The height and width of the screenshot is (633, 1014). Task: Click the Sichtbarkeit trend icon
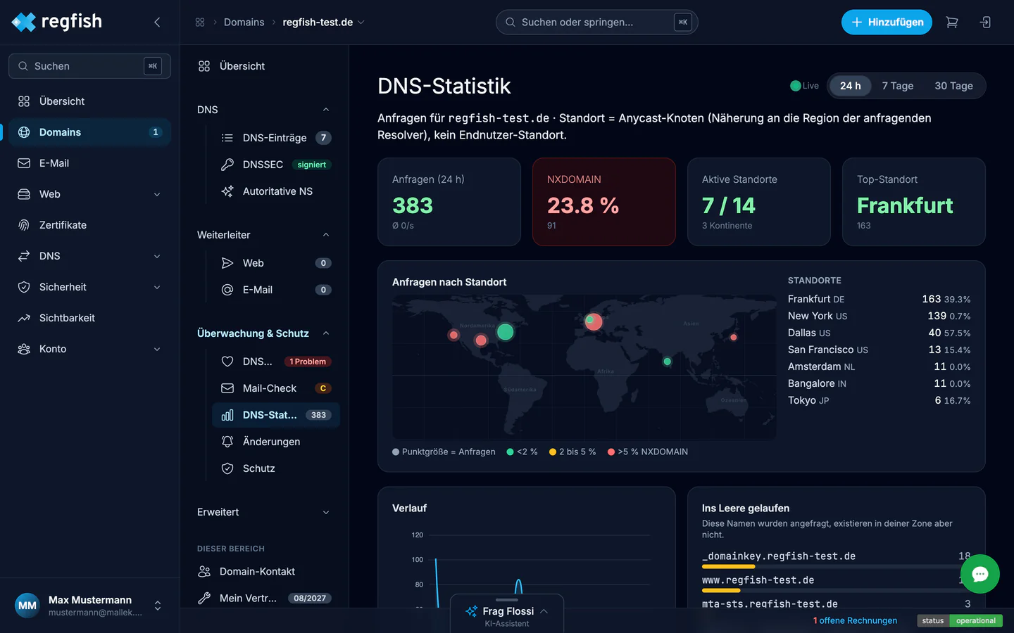point(24,318)
